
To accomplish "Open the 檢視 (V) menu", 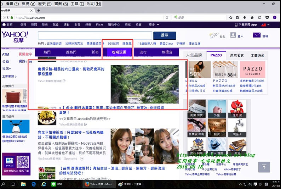I will (29, 4).
